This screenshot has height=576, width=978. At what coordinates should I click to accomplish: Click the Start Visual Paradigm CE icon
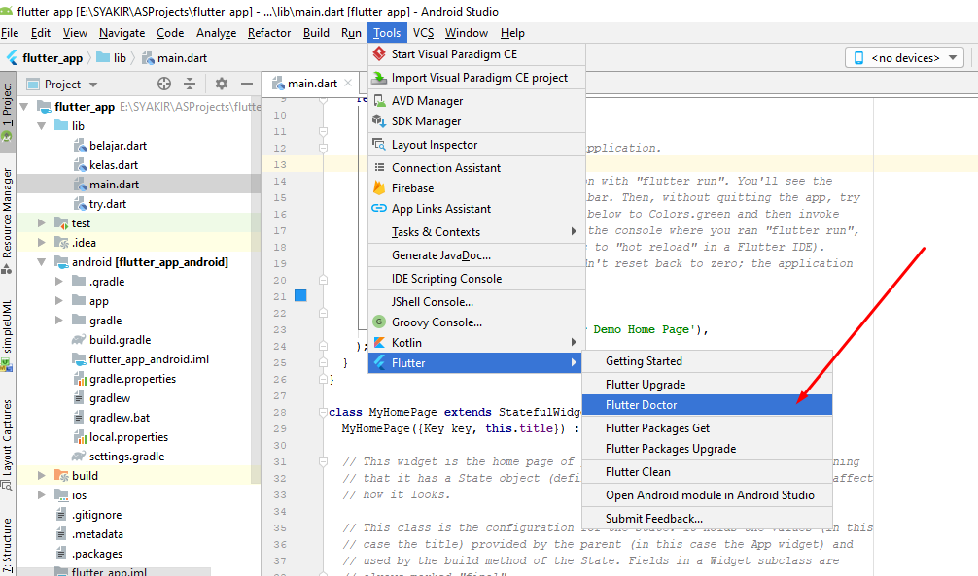coord(378,54)
